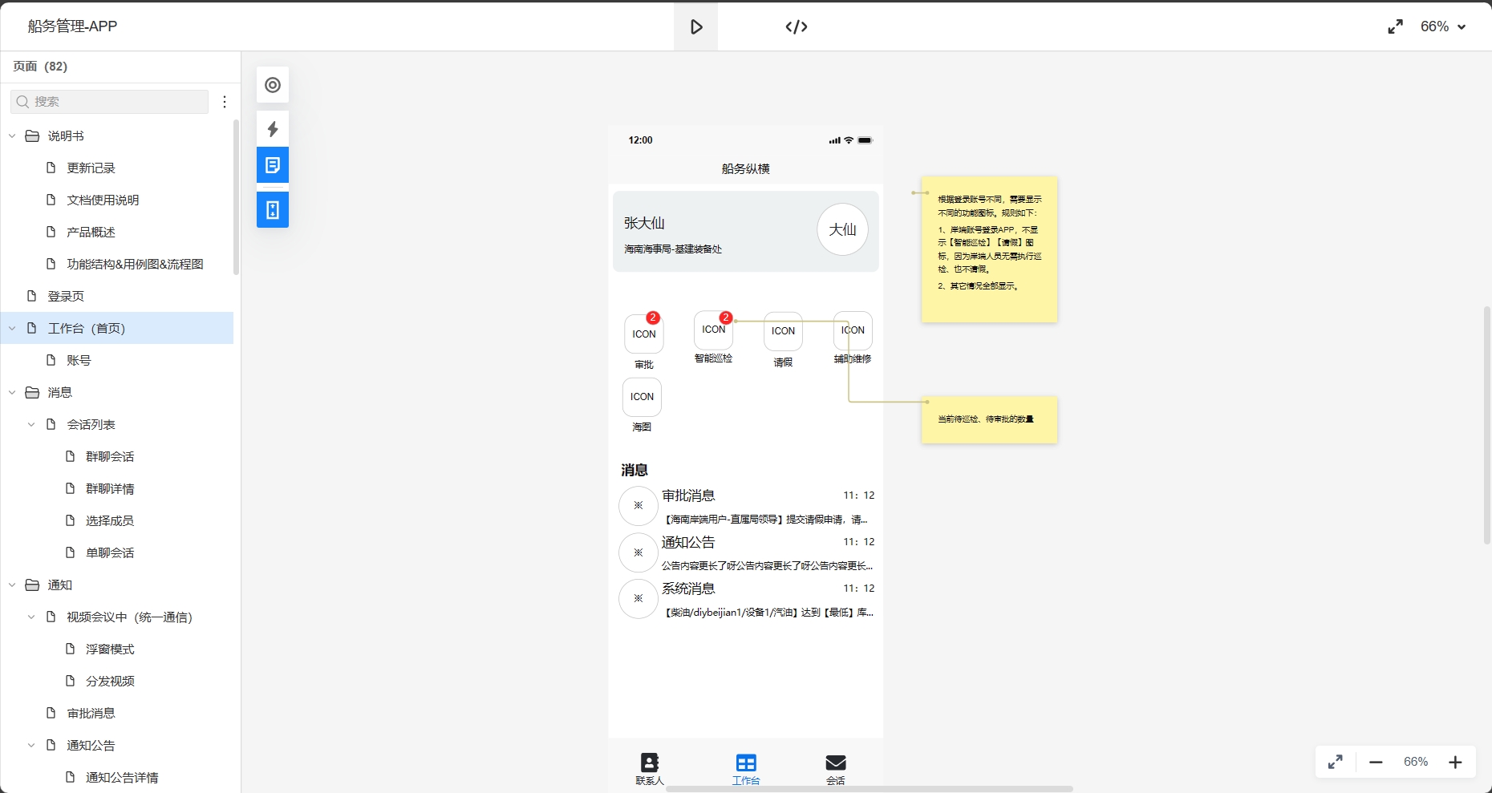Click the 页面 (82) panel header

pos(40,67)
